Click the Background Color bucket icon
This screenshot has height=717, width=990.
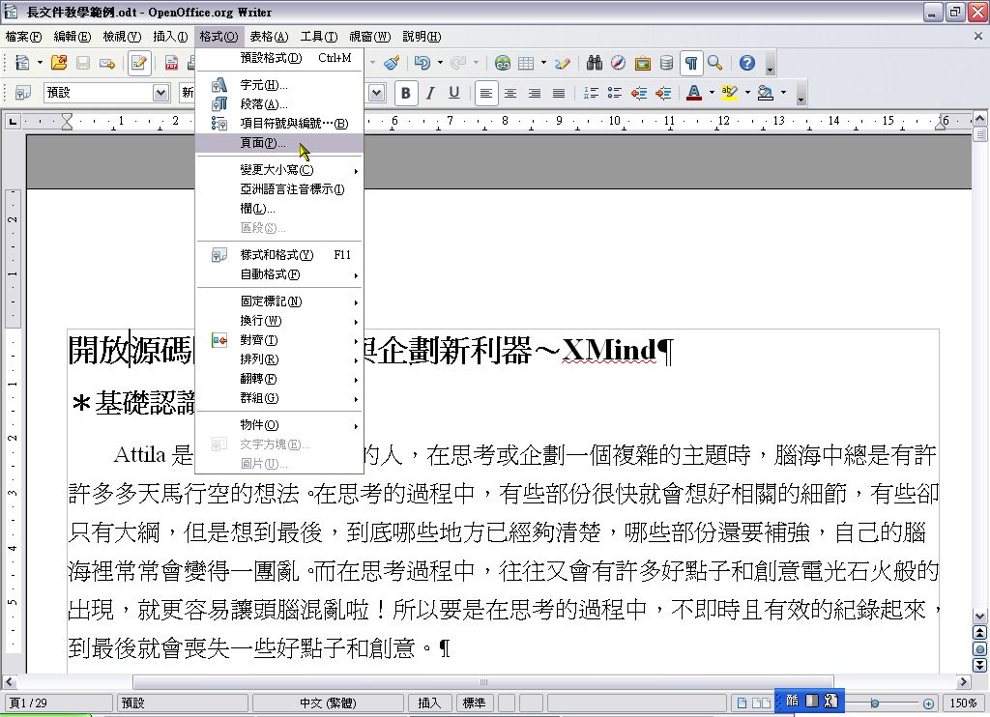(x=766, y=93)
